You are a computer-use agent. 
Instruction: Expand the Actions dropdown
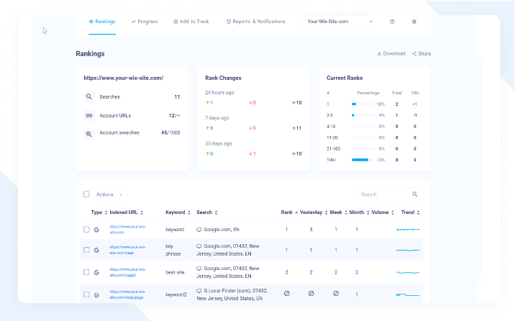pos(109,196)
